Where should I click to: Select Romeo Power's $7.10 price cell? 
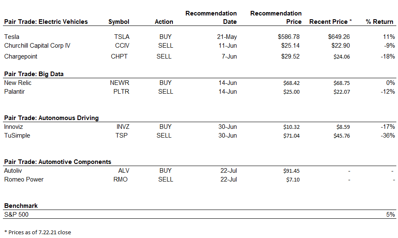pyautogui.click(x=291, y=179)
